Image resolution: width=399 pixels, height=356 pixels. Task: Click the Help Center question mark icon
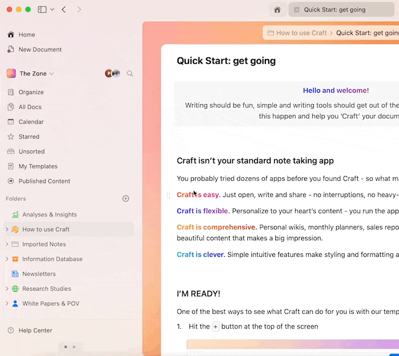[x=10, y=330]
